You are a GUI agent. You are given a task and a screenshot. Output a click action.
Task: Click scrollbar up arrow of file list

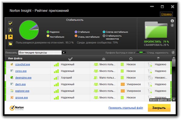tap(174, 58)
